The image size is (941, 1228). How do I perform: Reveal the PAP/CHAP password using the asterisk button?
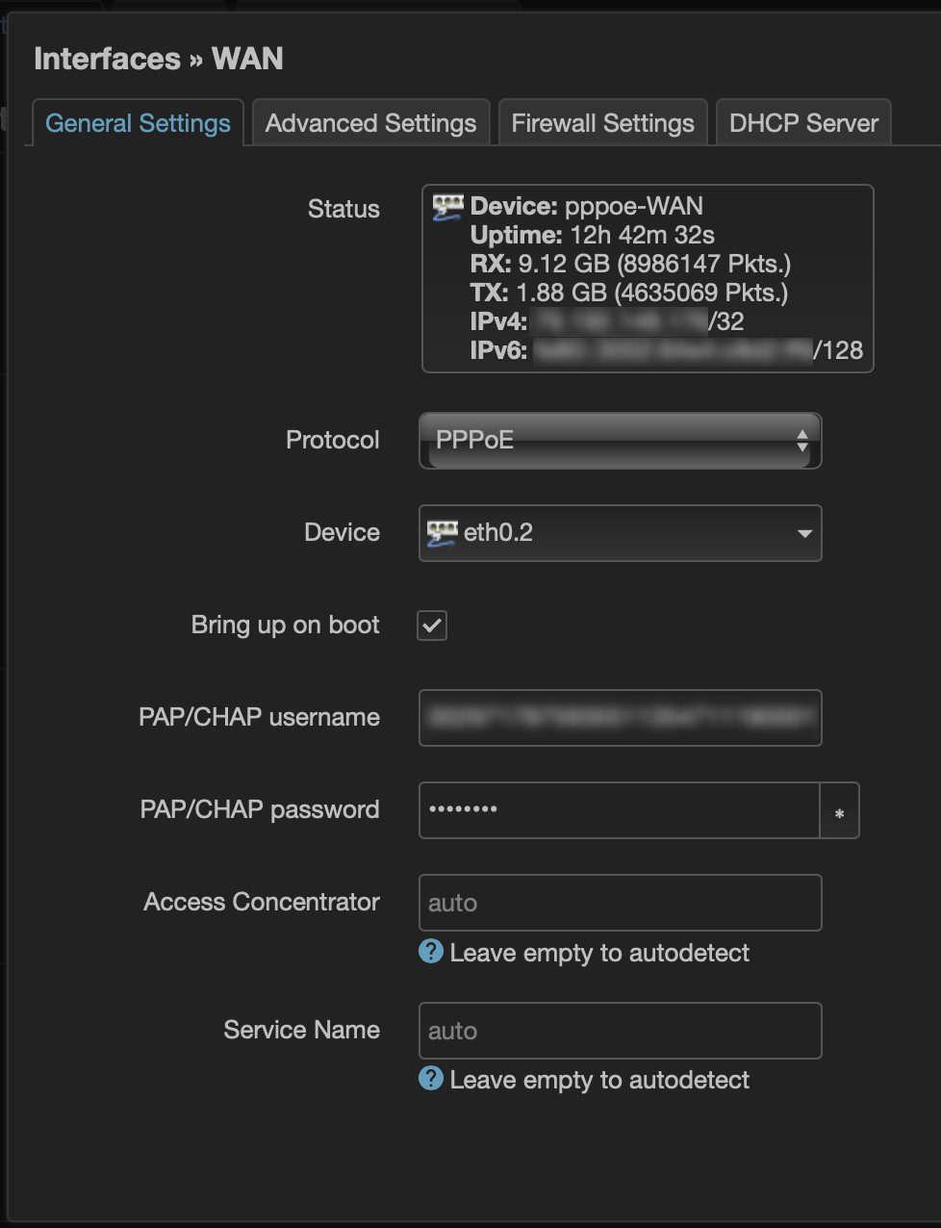click(x=839, y=810)
